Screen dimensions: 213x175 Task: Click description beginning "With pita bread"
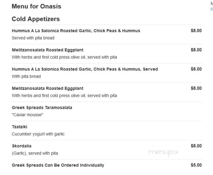[x=26, y=76]
